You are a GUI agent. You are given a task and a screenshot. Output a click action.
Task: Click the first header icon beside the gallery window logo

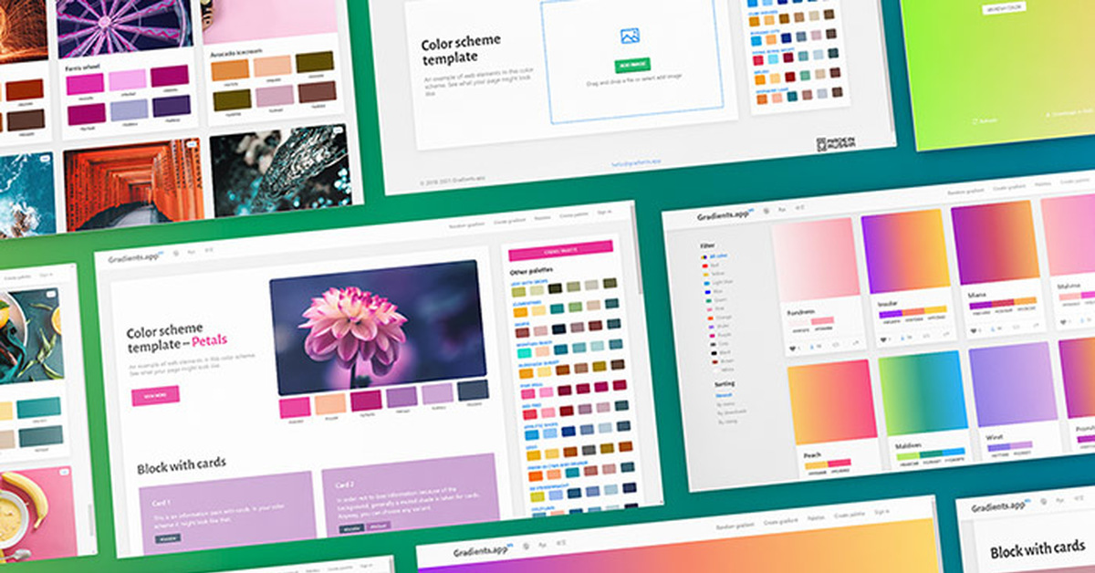pos(767,211)
